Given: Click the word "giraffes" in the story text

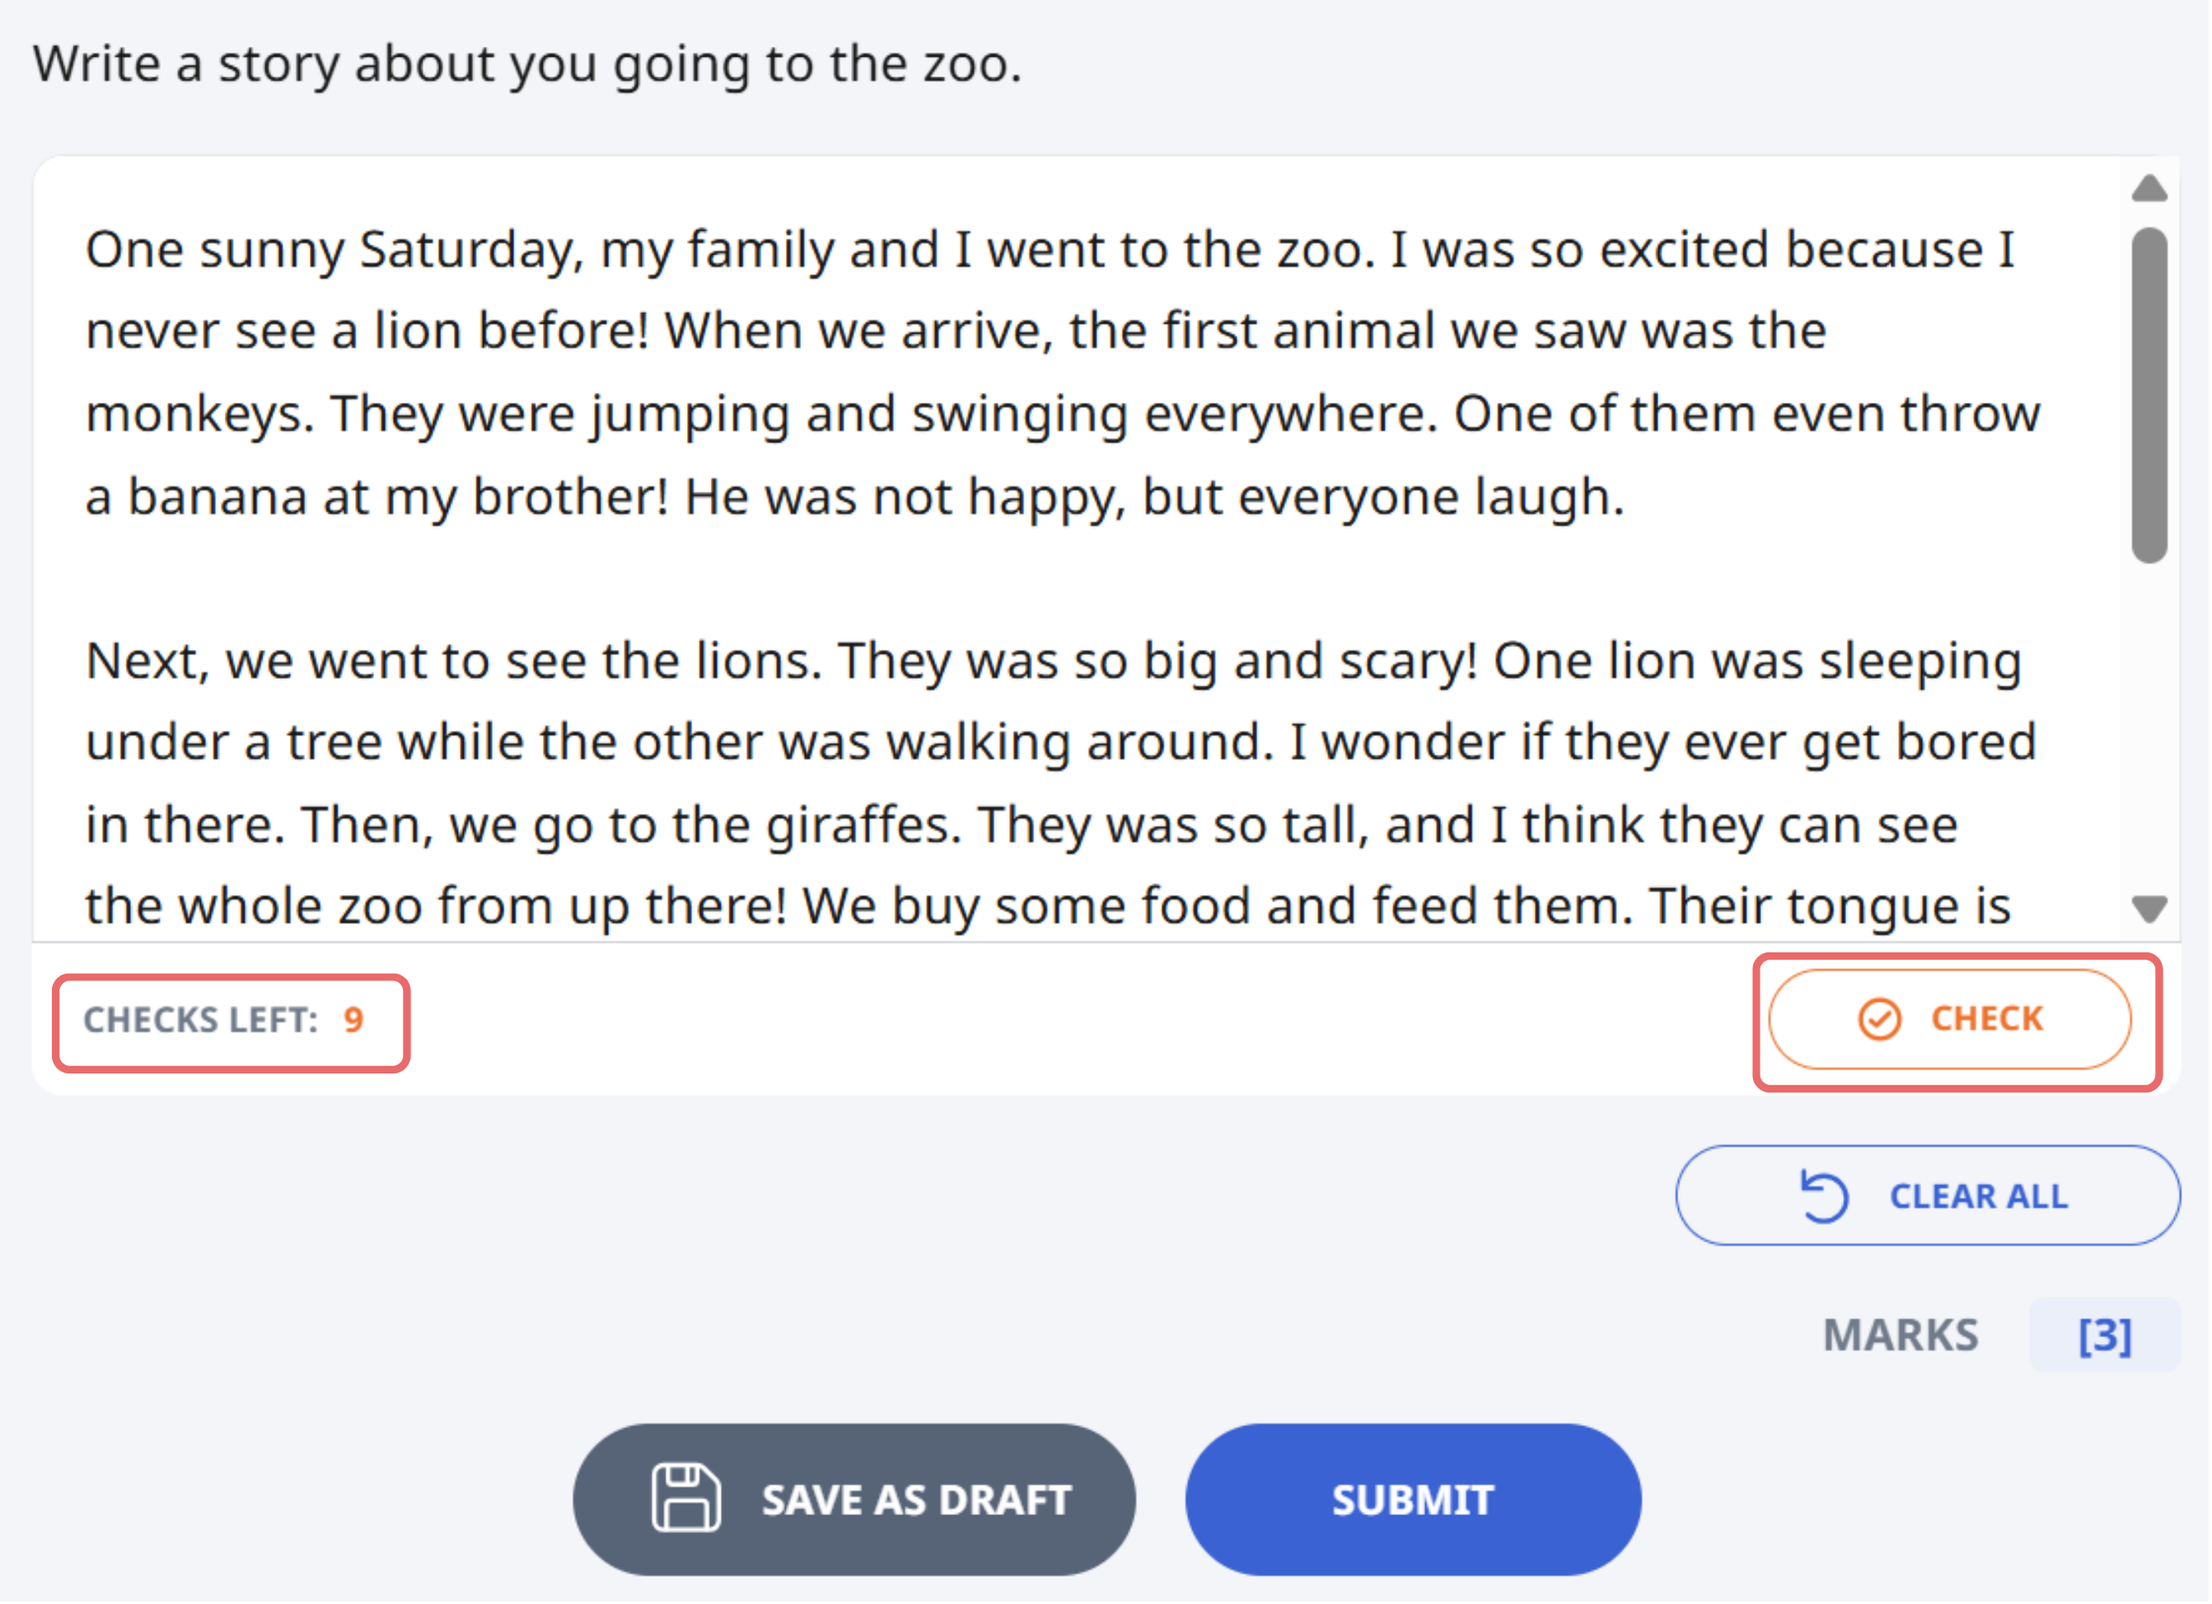Looking at the screenshot, I should (865, 827).
